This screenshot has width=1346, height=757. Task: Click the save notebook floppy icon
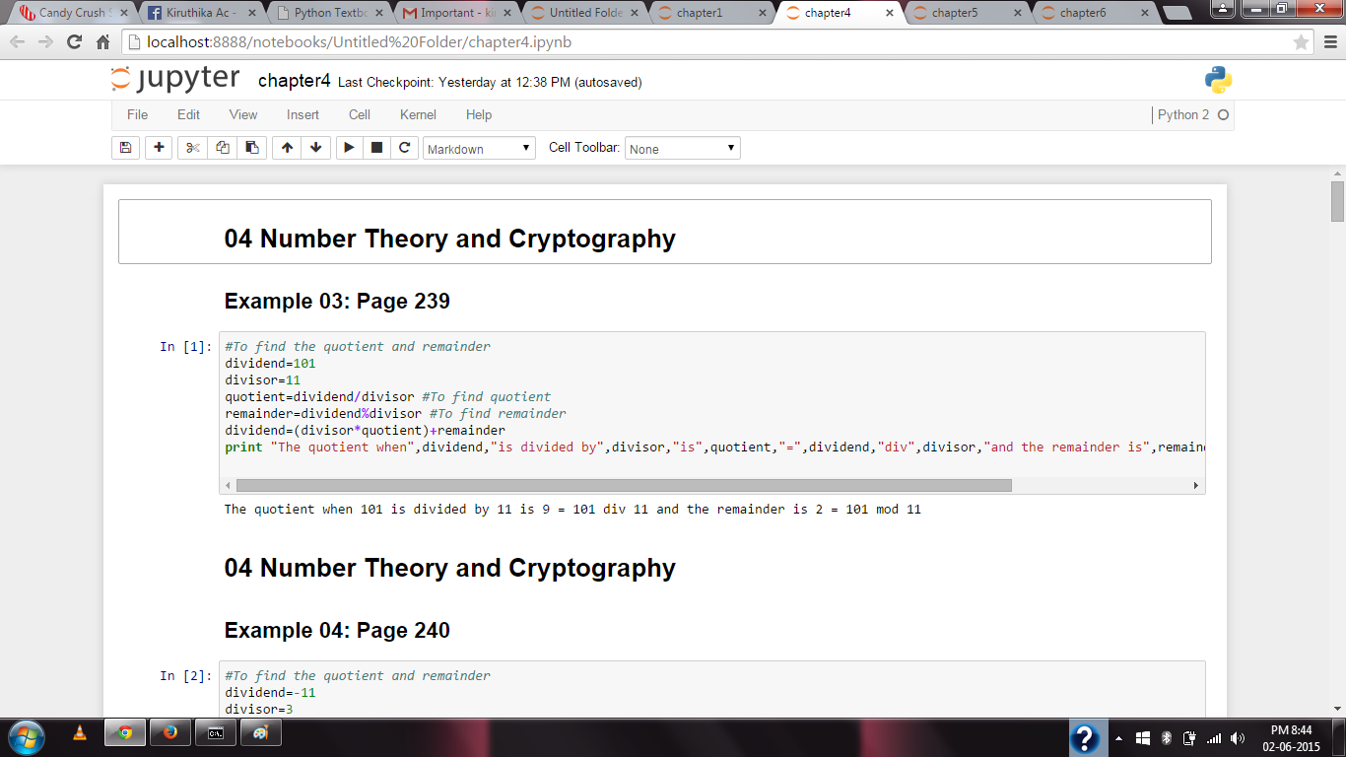click(125, 148)
